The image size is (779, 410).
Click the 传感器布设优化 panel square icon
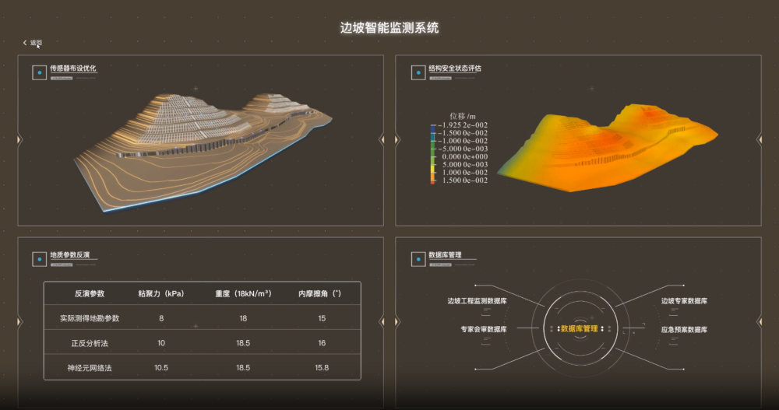(38, 73)
